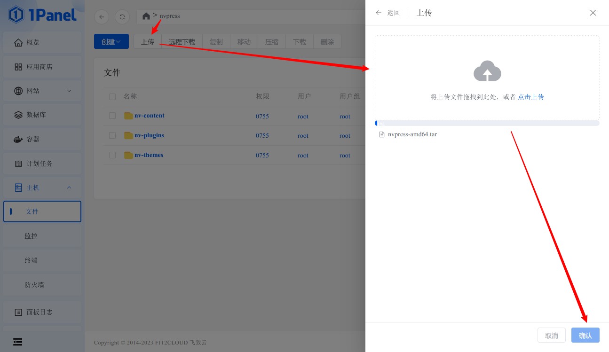Open the 数据库 menu label
The width and height of the screenshot is (609, 352).
[x=36, y=115]
